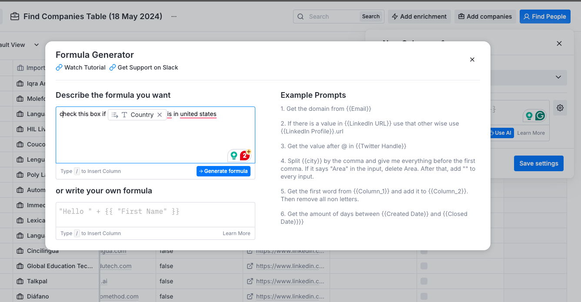The height and width of the screenshot is (302, 581).
Task: Click Add companies in the toolbar
Action: coord(485,17)
